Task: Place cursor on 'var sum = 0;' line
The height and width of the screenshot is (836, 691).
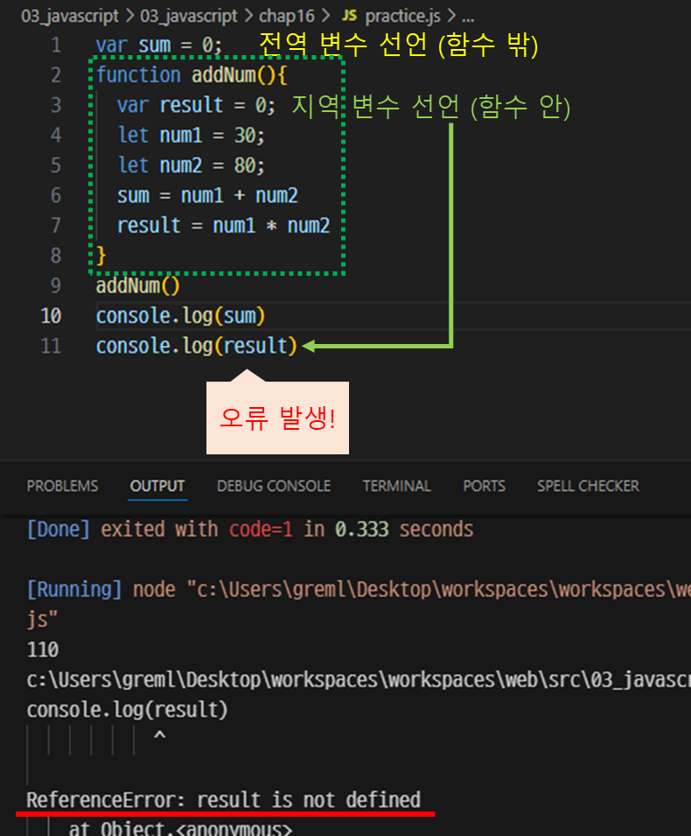Action: 159,45
